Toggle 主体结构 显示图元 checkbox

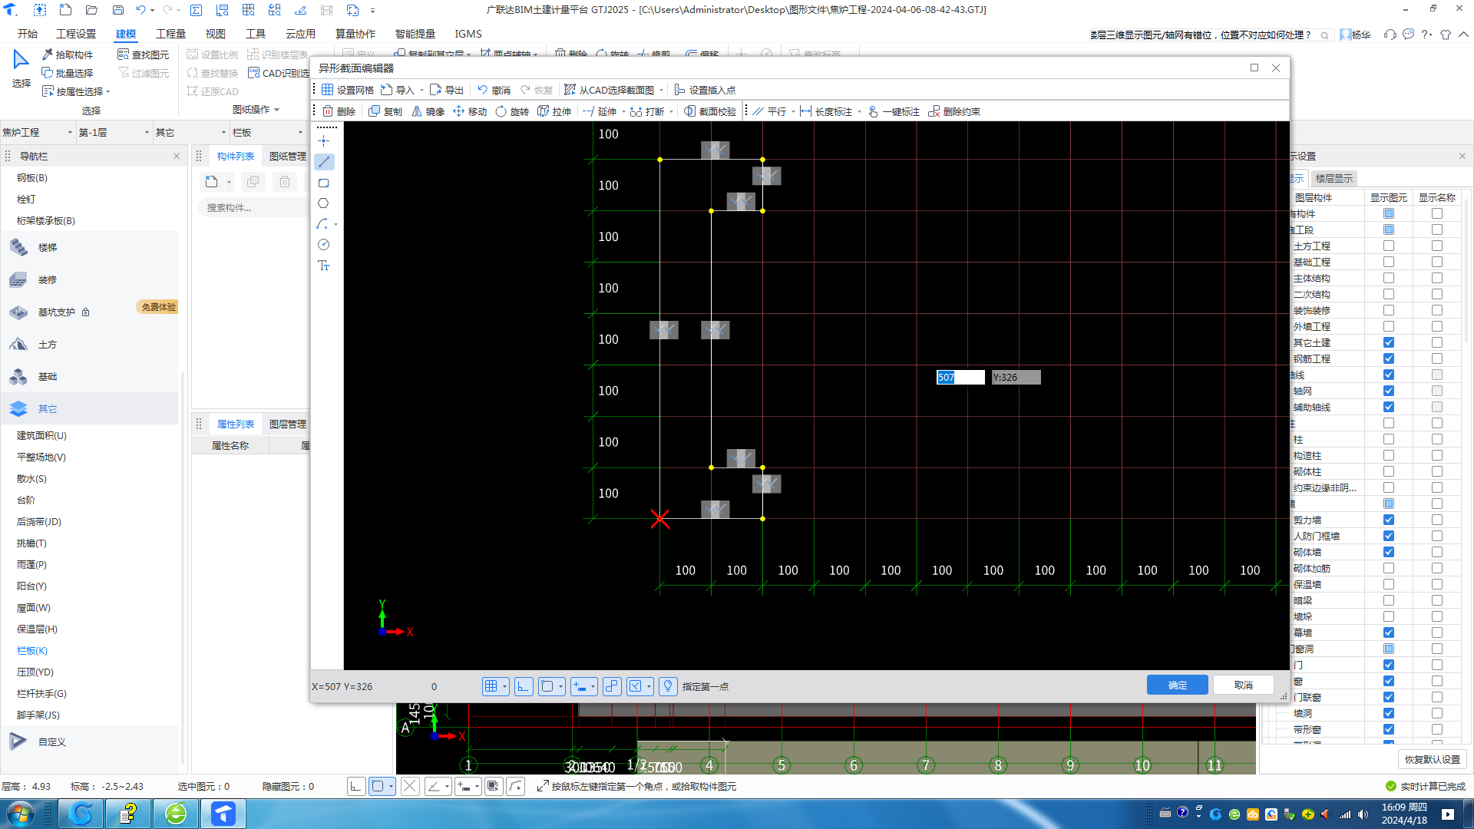click(1389, 278)
